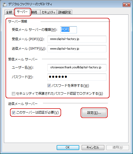Toggle パスワードを保存する checkbox
133x154 pixels.
pyautogui.click(x=49, y=86)
